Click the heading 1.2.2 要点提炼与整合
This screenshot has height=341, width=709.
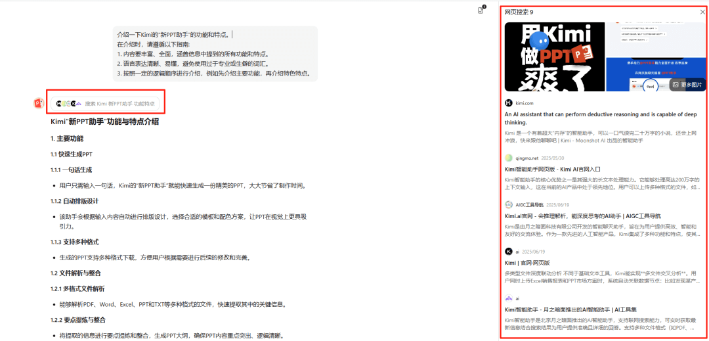(x=77, y=320)
